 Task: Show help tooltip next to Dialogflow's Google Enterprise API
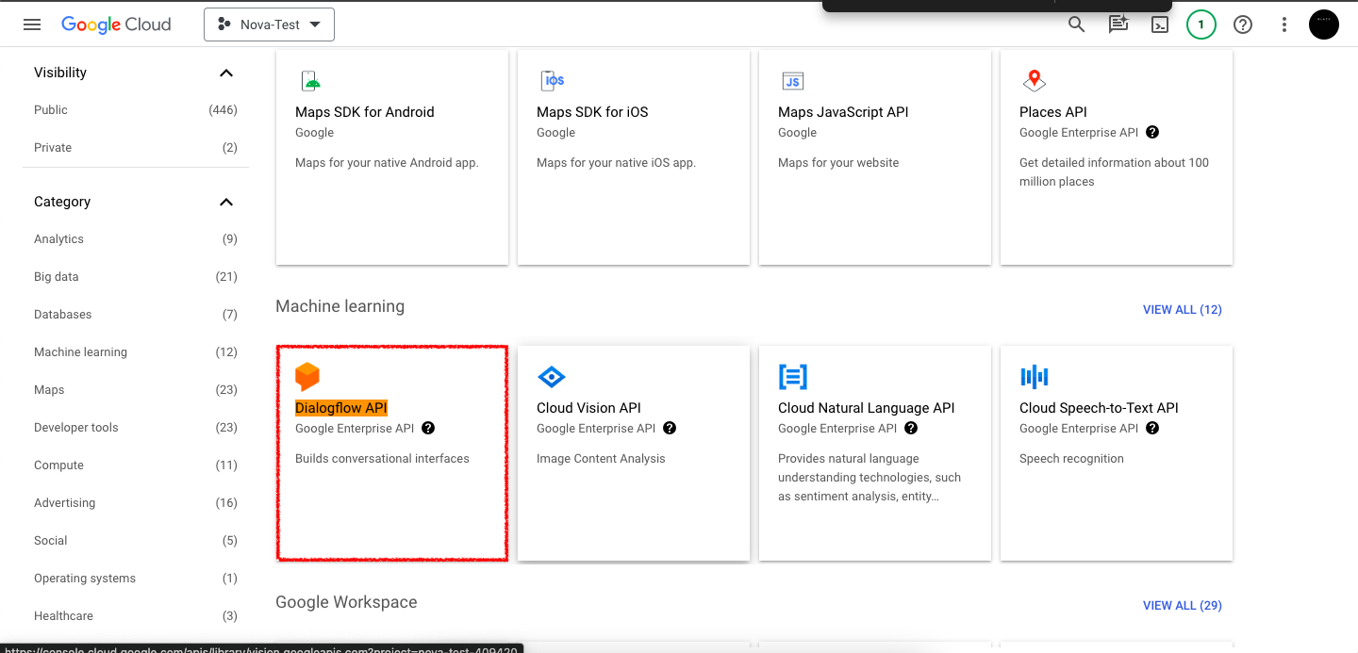pos(427,427)
